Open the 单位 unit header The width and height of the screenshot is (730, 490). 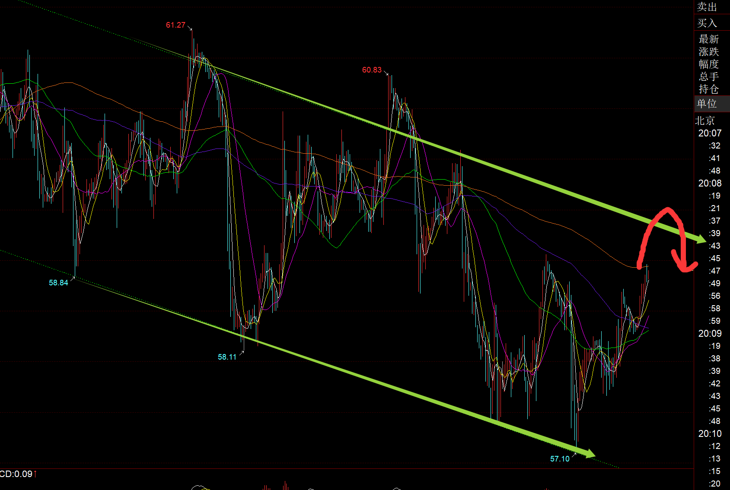[707, 104]
